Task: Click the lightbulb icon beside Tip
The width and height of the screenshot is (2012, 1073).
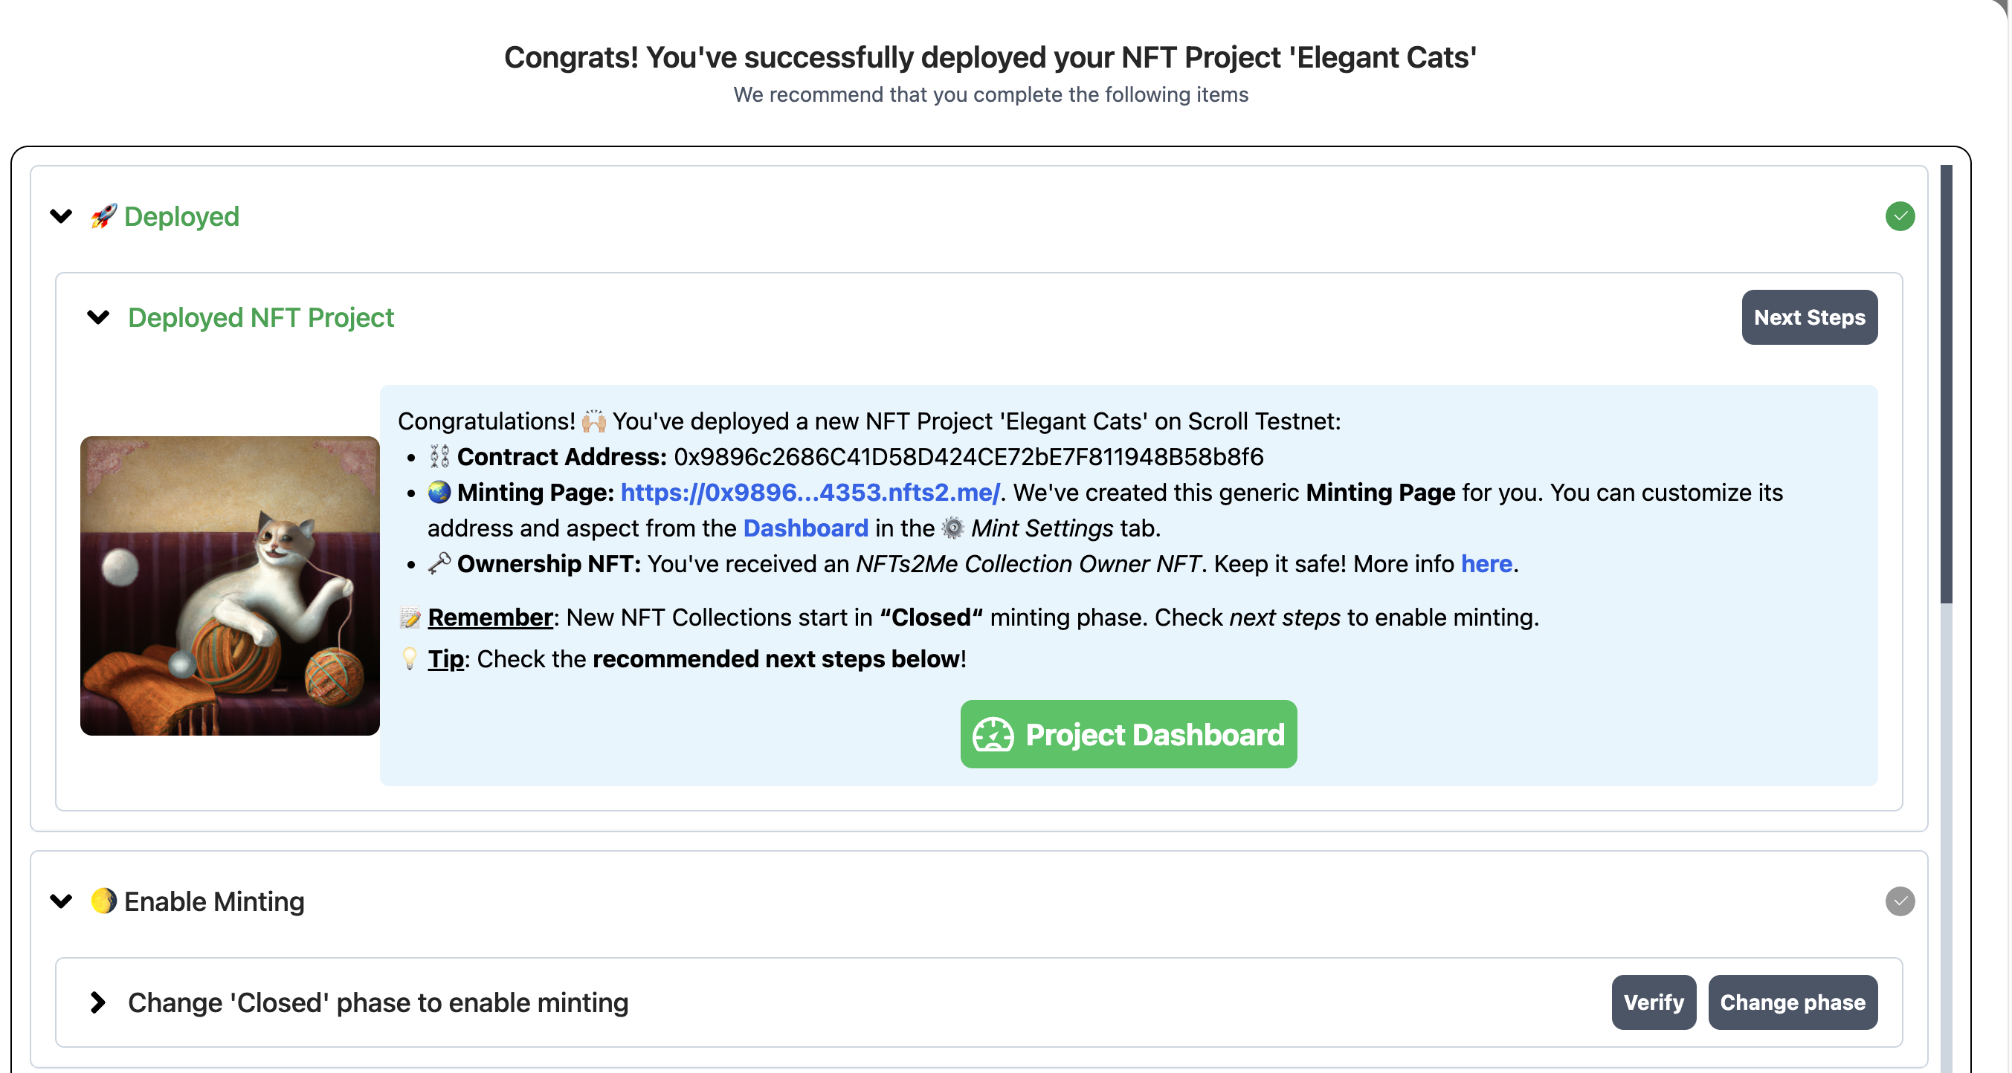Action: point(410,658)
